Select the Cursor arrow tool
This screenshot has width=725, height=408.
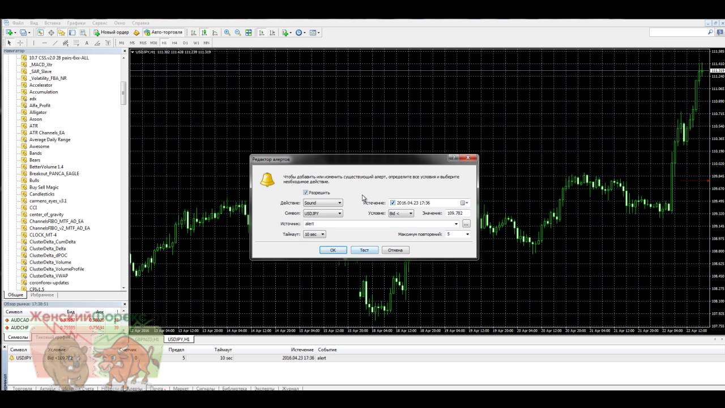(9, 42)
